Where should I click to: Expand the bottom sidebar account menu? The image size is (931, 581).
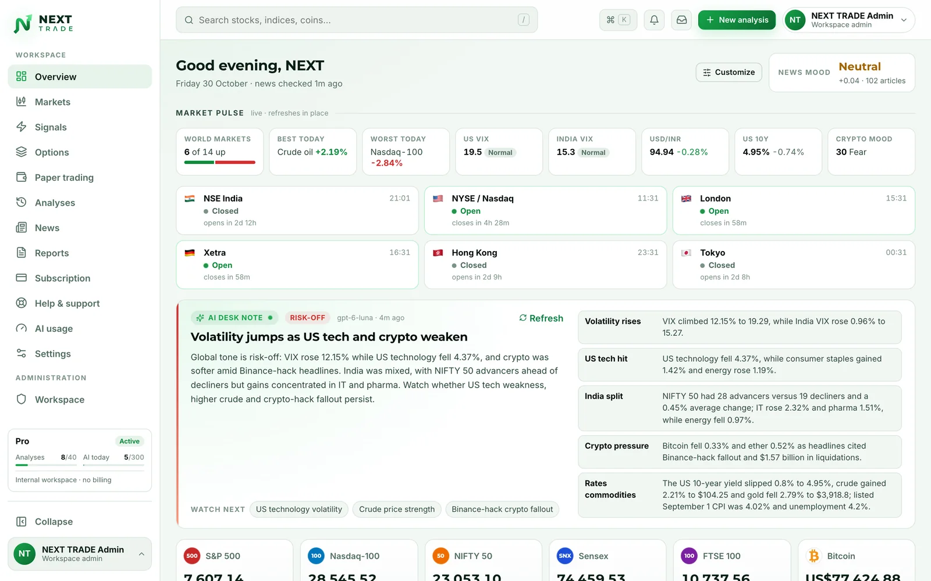[x=80, y=554]
